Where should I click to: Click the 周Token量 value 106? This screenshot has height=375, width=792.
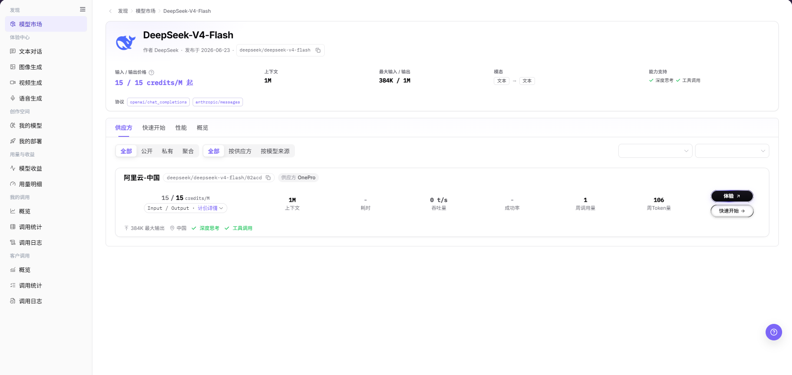[659, 200]
